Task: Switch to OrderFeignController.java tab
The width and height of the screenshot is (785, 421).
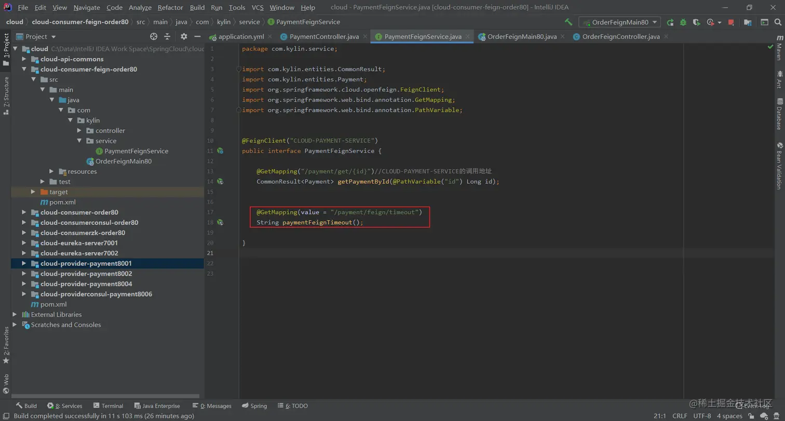Action: [x=621, y=37]
